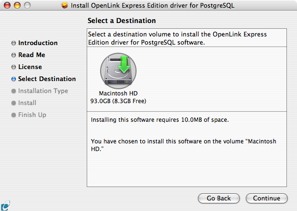Click the 93.0GB free space label

click(118, 101)
